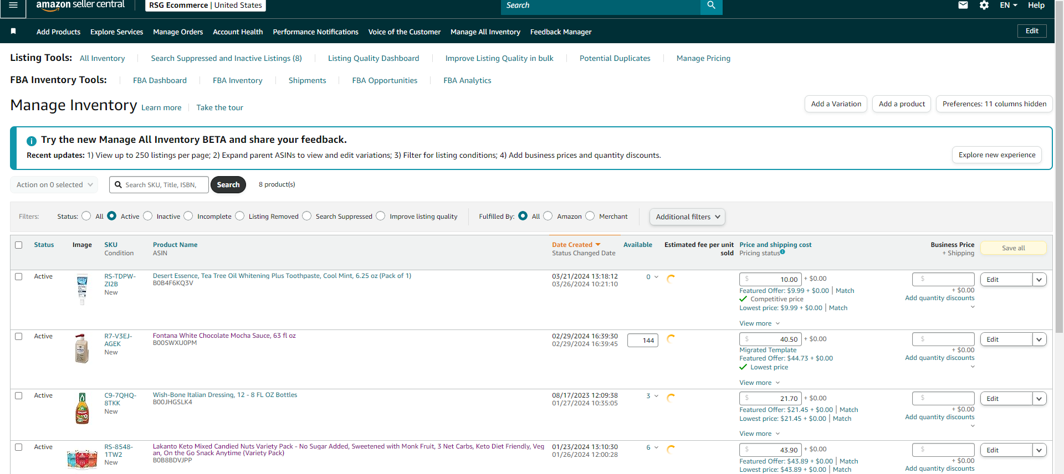This screenshot has height=474, width=1064.
Task: Click the info icon beside Pricing status
Action: pos(782,252)
